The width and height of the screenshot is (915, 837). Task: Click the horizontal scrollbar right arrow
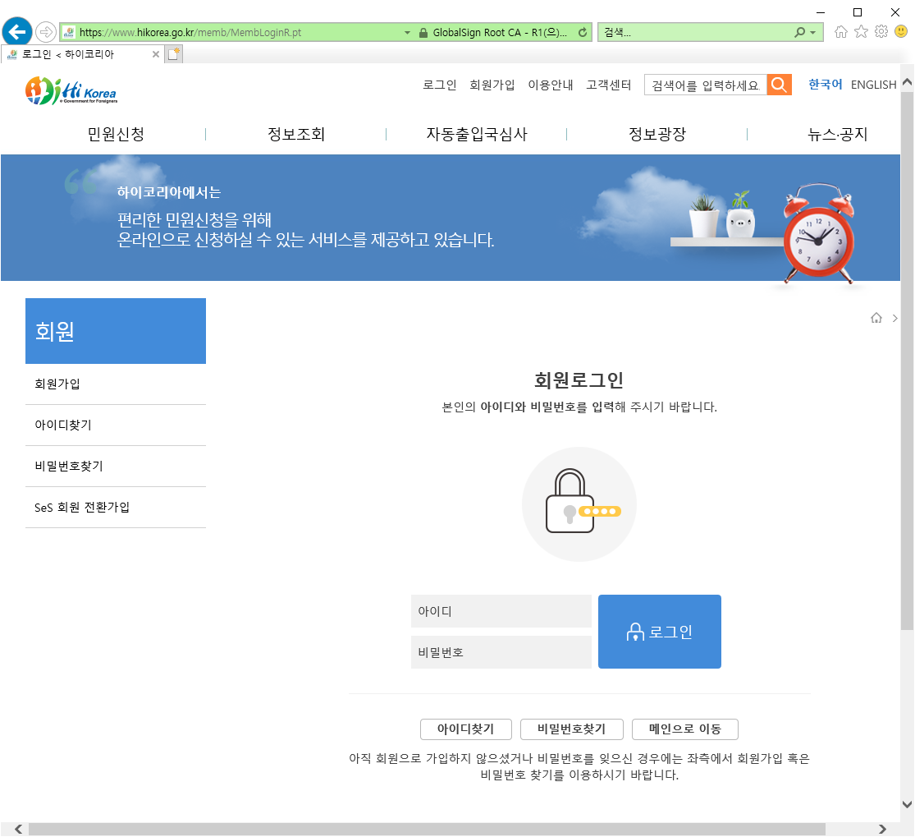tap(882, 830)
